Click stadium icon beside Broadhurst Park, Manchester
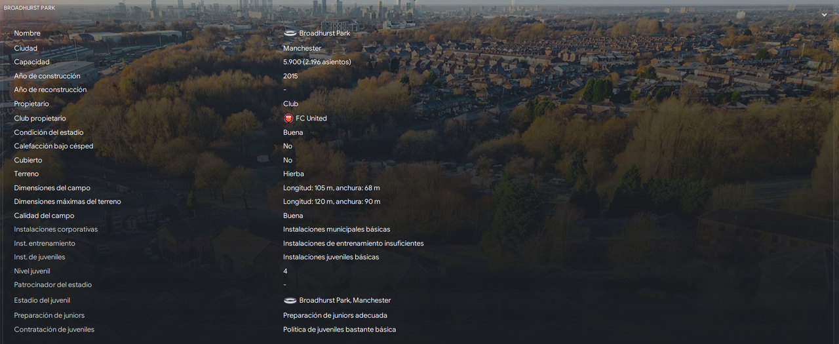The height and width of the screenshot is (344, 839). (290, 300)
